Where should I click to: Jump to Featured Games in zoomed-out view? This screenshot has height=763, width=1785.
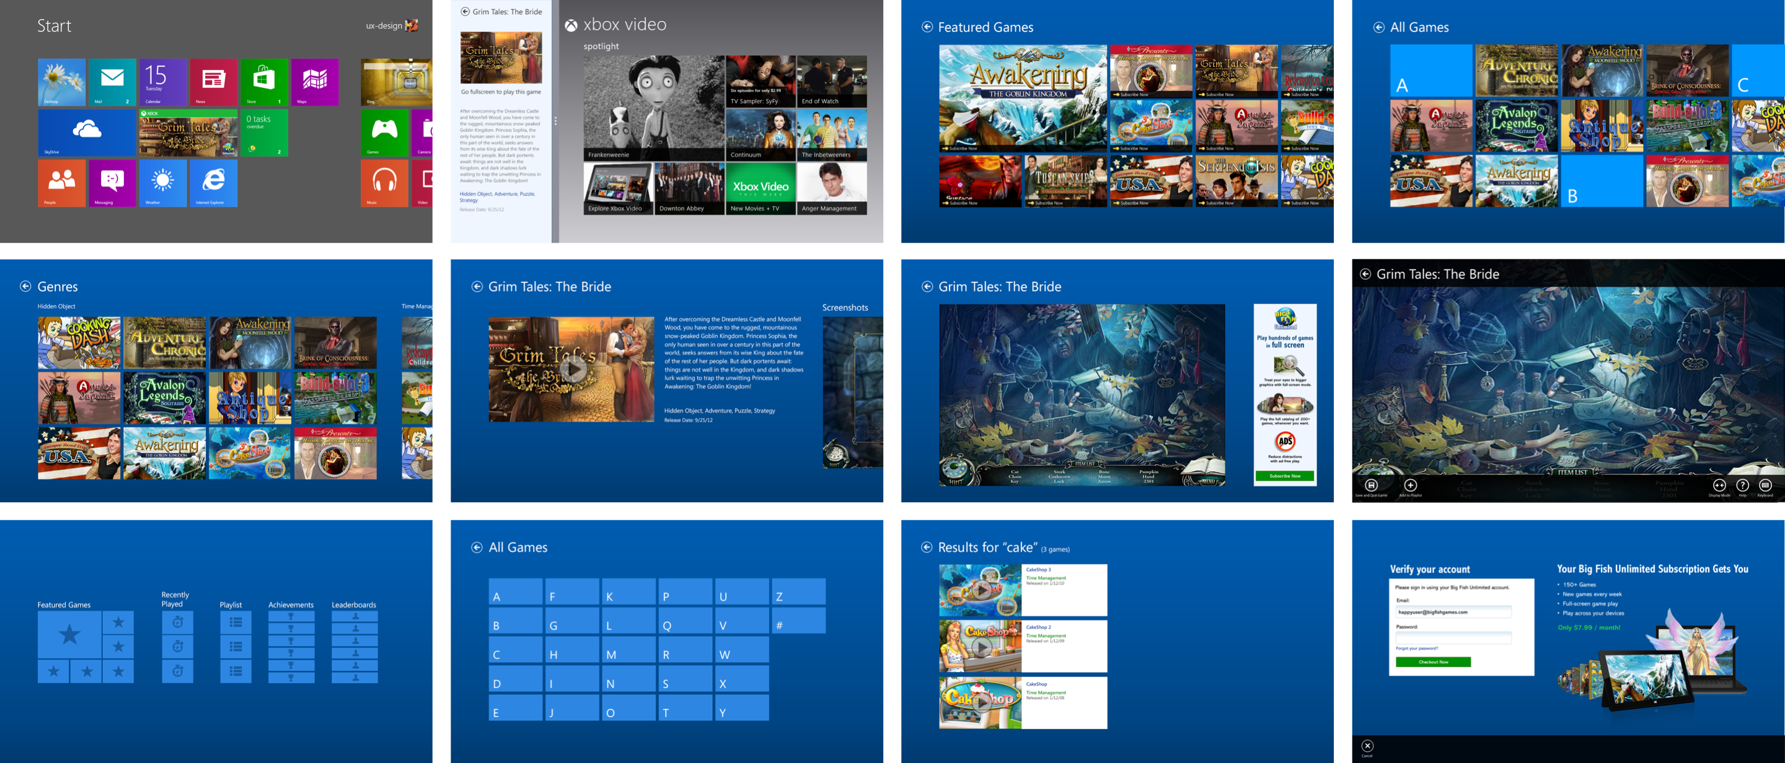tap(86, 647)
